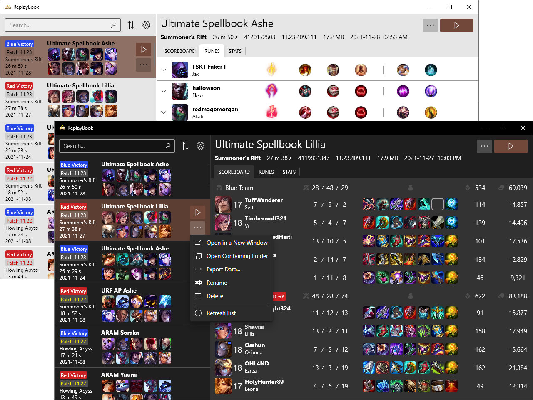This screenshot has width=533, height=400.
Task: Click Blue Team header in scoreboard
Action: [239, 188]
